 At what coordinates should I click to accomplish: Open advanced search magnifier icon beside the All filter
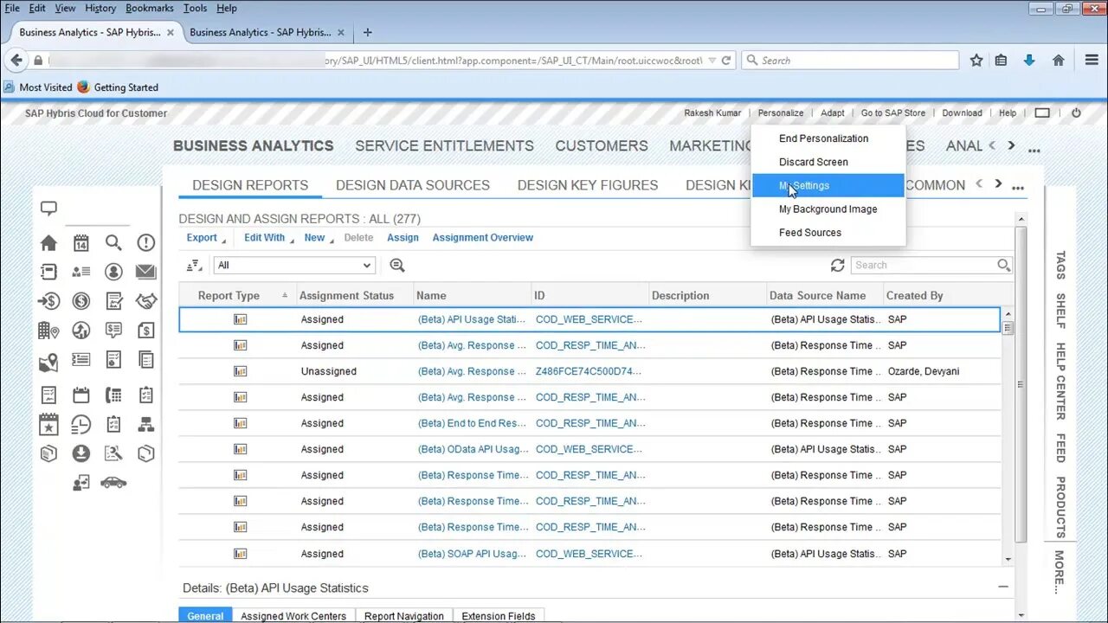click(396, 266)
